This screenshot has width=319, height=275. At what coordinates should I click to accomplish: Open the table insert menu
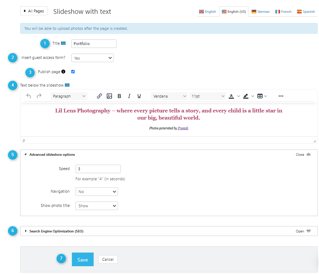[262, 96]
